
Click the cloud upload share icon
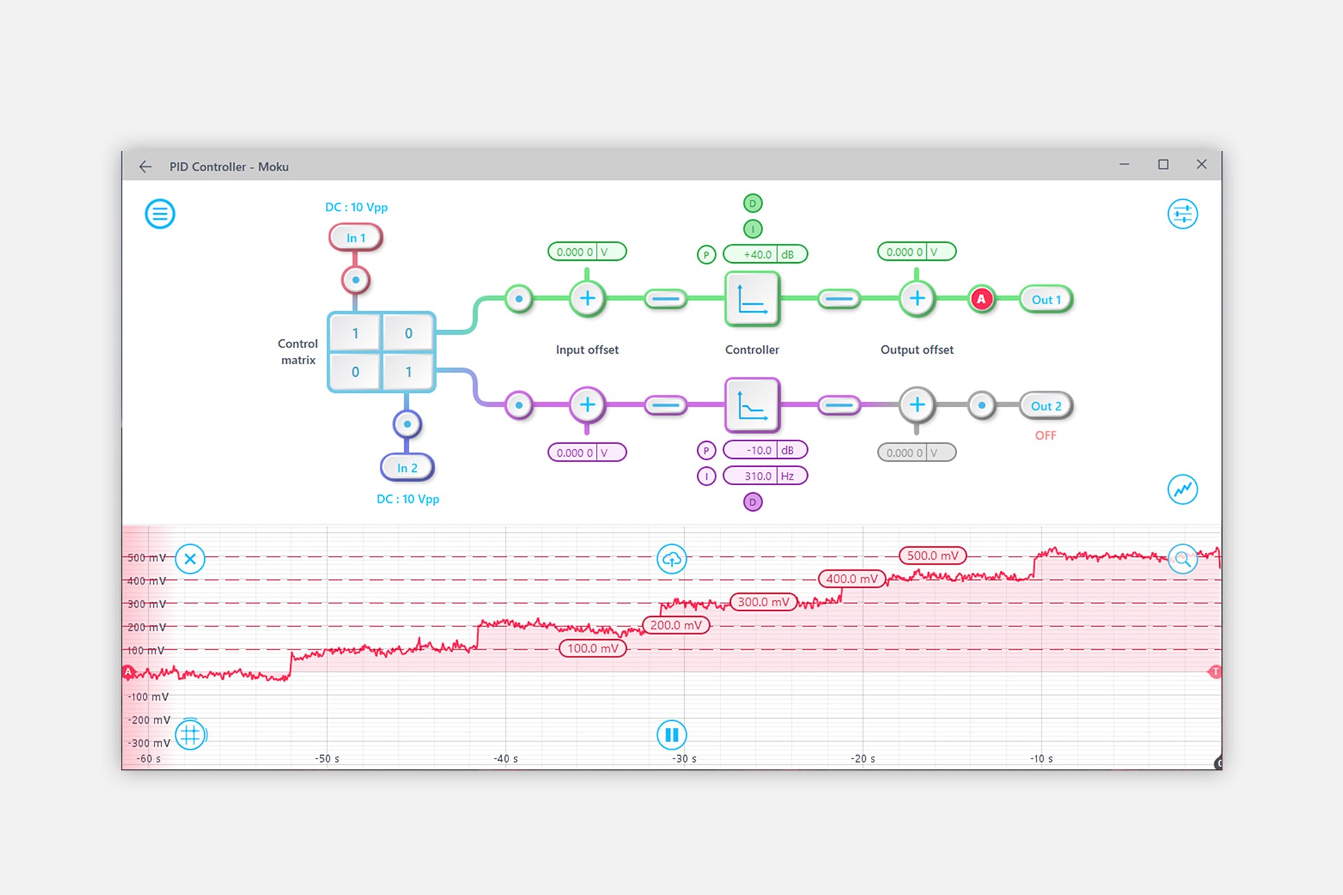click(x=671, y=559)
